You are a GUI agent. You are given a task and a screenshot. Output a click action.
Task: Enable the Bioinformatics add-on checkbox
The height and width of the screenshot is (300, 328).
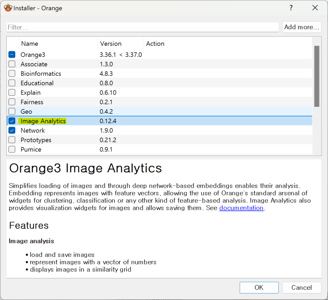[12, 74]
